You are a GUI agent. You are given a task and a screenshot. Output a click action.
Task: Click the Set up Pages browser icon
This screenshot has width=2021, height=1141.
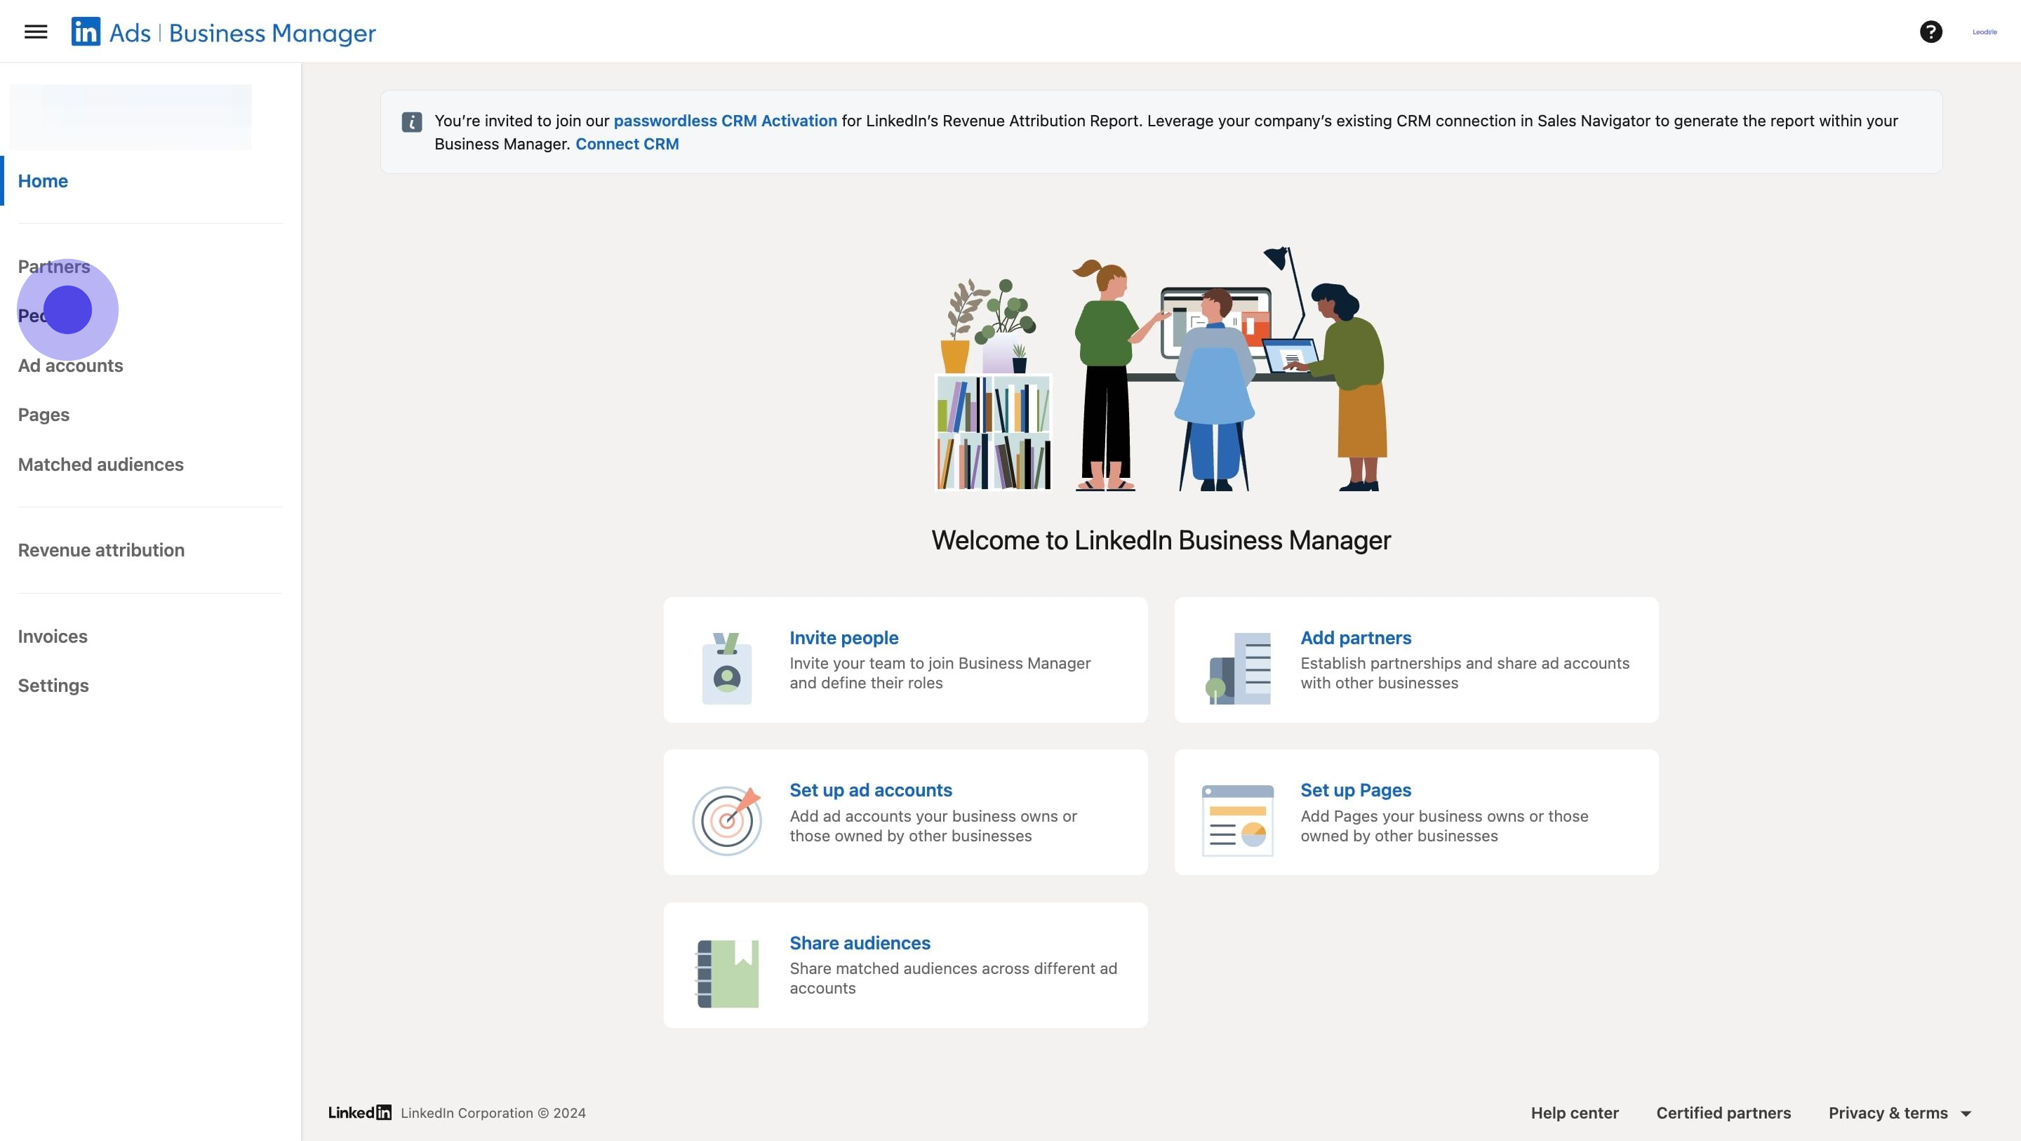tap(1238, 820)
